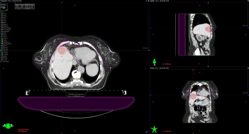Toggle visibility of the Esophagus structure

tap(1, 31)
